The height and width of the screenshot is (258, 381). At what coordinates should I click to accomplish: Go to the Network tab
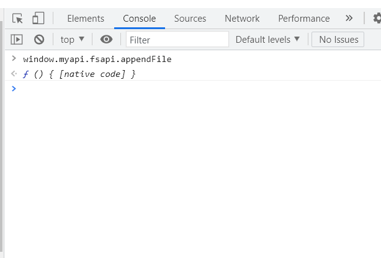(x=242, y=19)
